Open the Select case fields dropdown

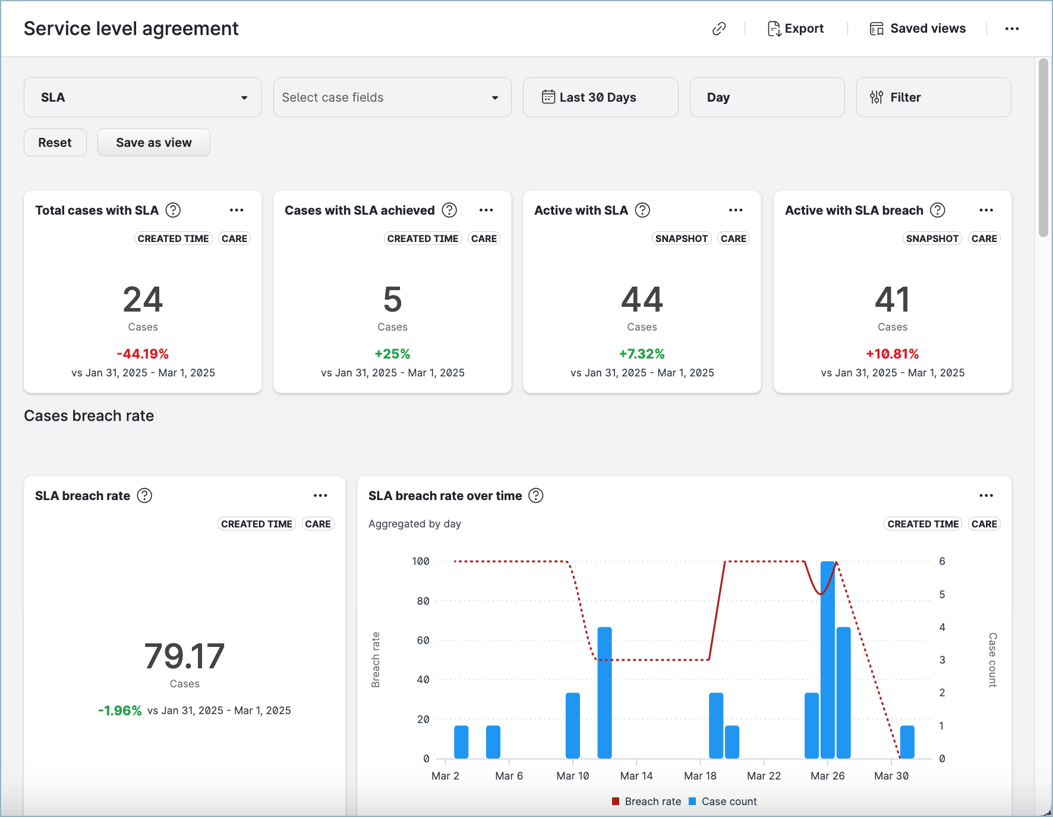392,98
